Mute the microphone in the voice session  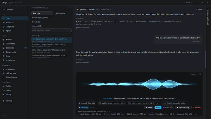pos(148,108)
